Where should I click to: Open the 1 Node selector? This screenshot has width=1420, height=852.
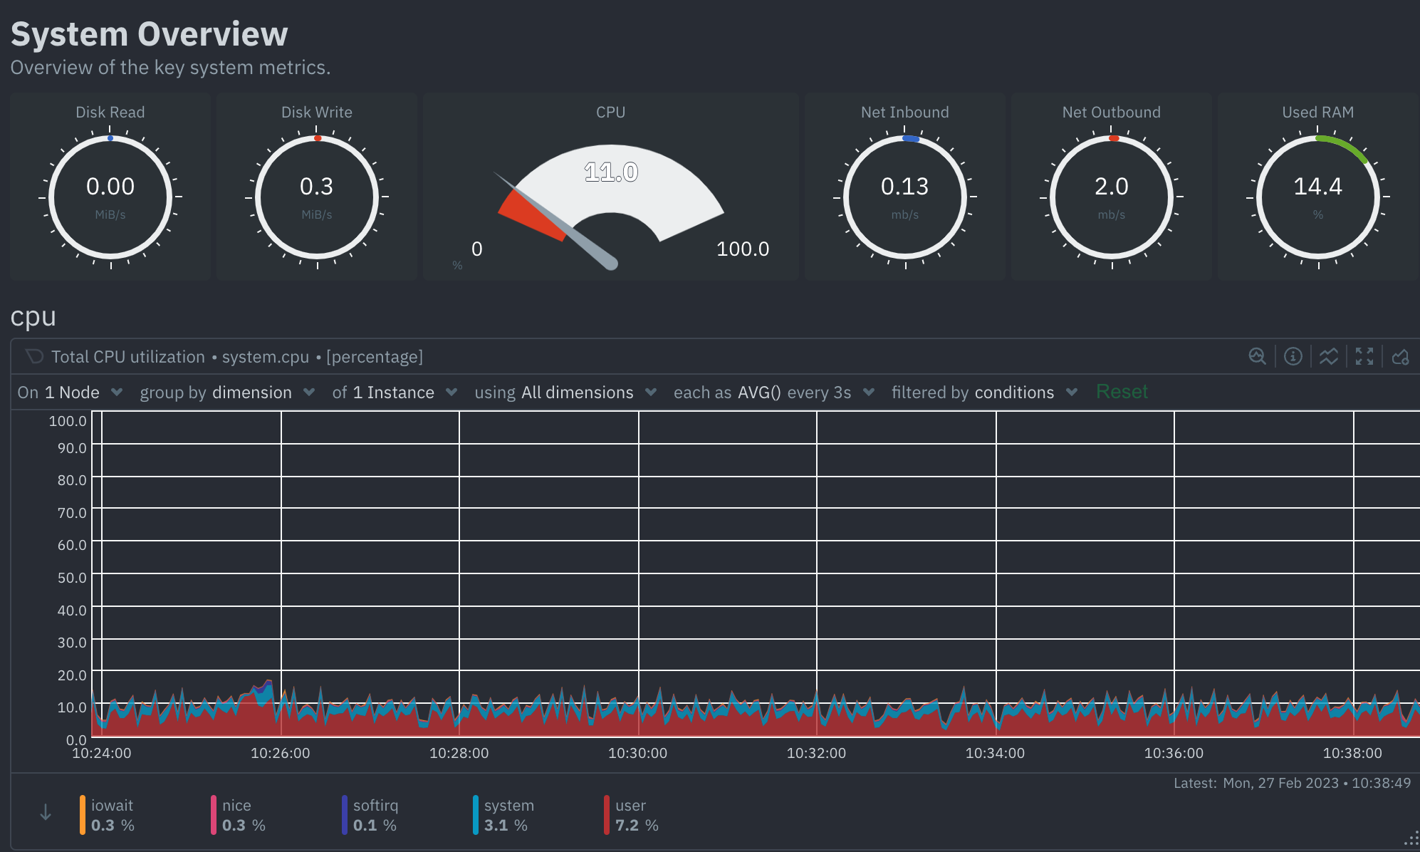[70, 393]
